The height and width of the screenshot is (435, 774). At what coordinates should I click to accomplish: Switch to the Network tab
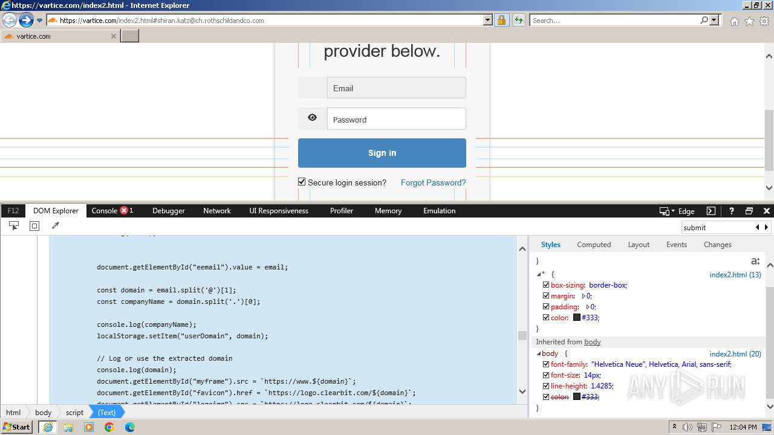[217, 211]
